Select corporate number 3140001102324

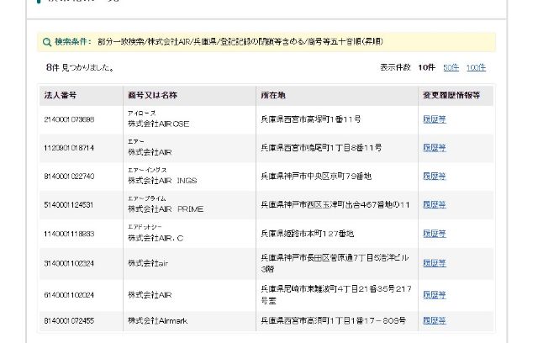[69, 264]
